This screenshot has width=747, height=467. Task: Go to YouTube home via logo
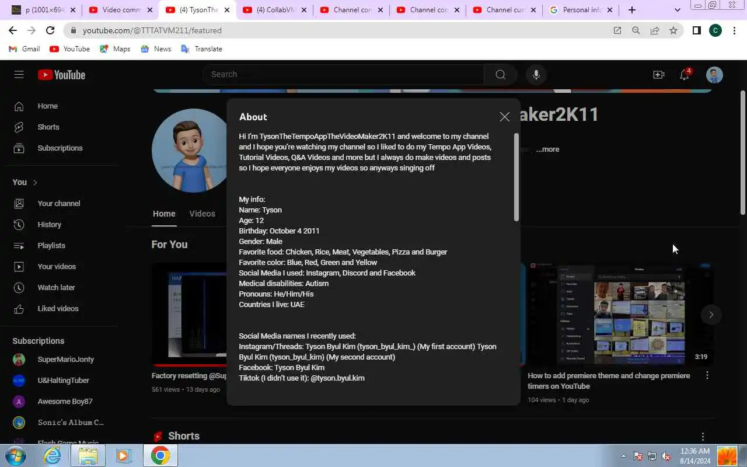61,75
